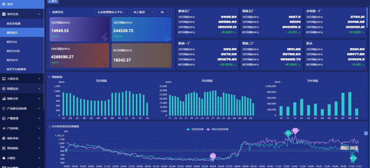Viewport: 370px width, 168px height.
Task: Expand the 班组能耗 menu chevron
Action: coord(39,148)
